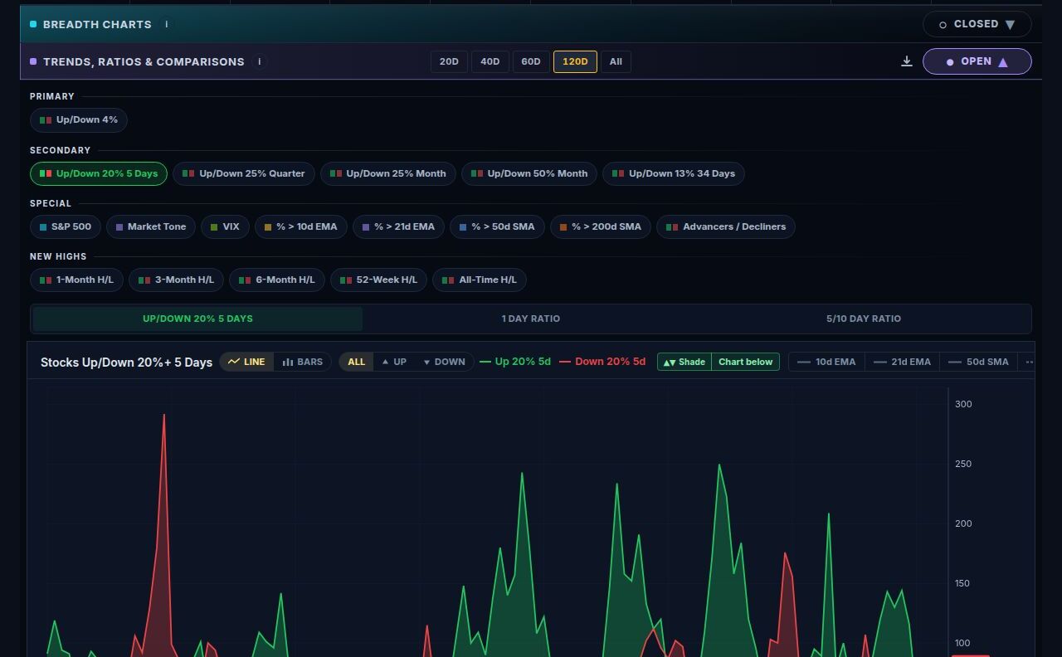This screenshot has height=657, width=1062.
Task: Click the SPECIAL section heading
Action: click(x=51, y=203)
